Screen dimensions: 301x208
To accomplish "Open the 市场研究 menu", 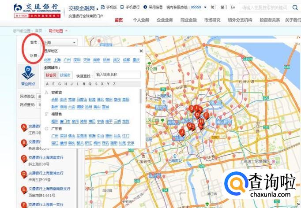I will 212,20.
